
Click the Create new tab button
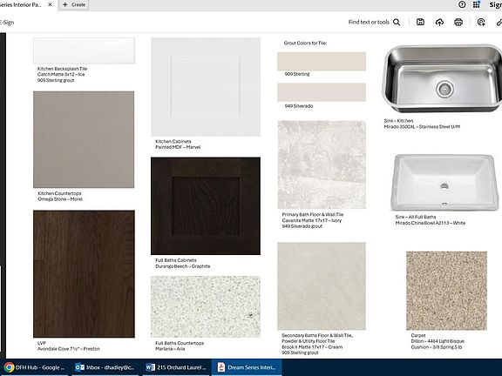click(x=74, y=5)
